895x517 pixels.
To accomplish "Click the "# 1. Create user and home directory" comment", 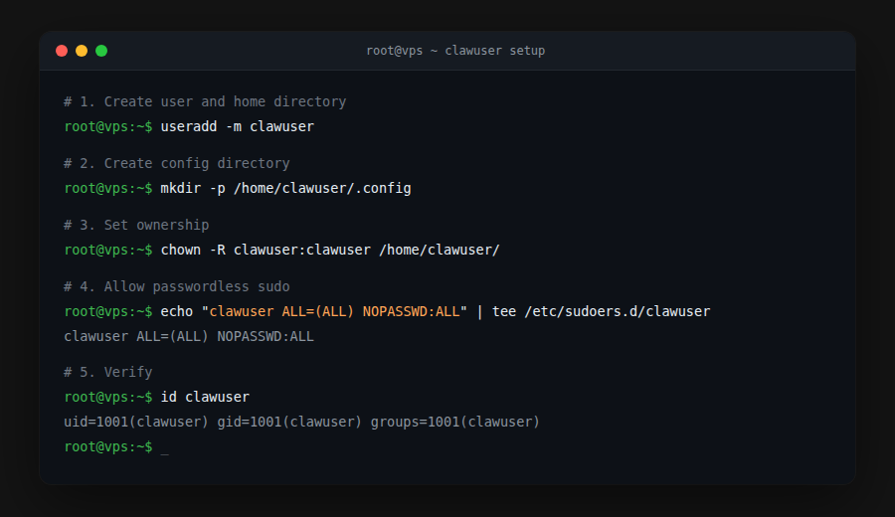I will click(205, 101).
